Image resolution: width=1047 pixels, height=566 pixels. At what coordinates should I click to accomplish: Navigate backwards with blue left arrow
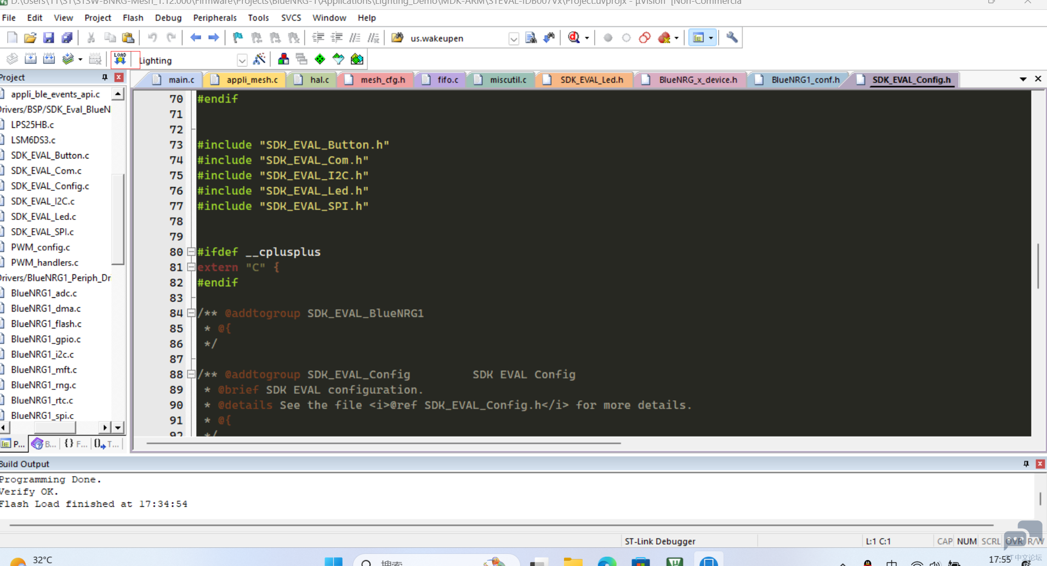pyautogui.click(x=196, y=38)
